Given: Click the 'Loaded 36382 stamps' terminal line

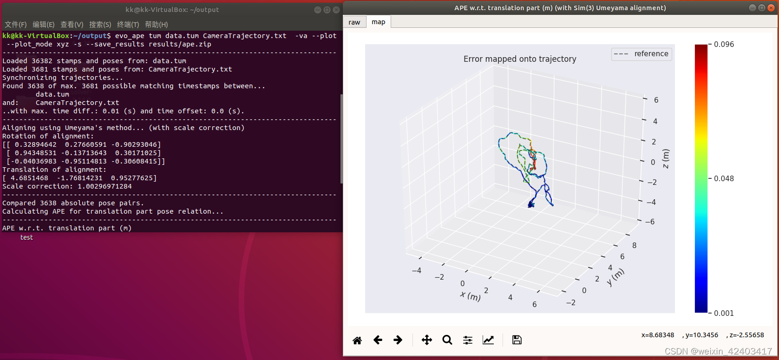Looking at the screenshot, I should click(94, 61).
